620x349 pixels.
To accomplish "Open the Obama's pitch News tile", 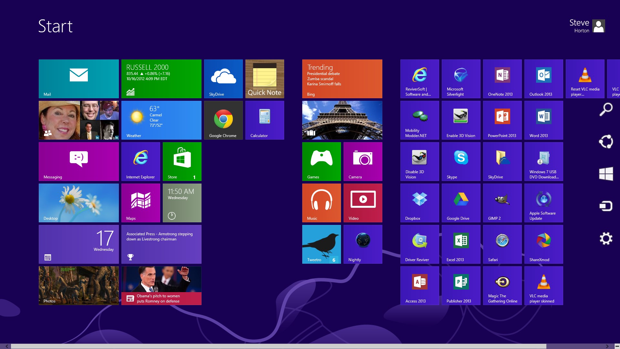I will point(161,286).
